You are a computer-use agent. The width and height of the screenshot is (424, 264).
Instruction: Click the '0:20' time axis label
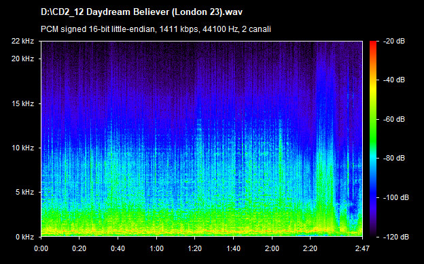[x=79, y=248]
